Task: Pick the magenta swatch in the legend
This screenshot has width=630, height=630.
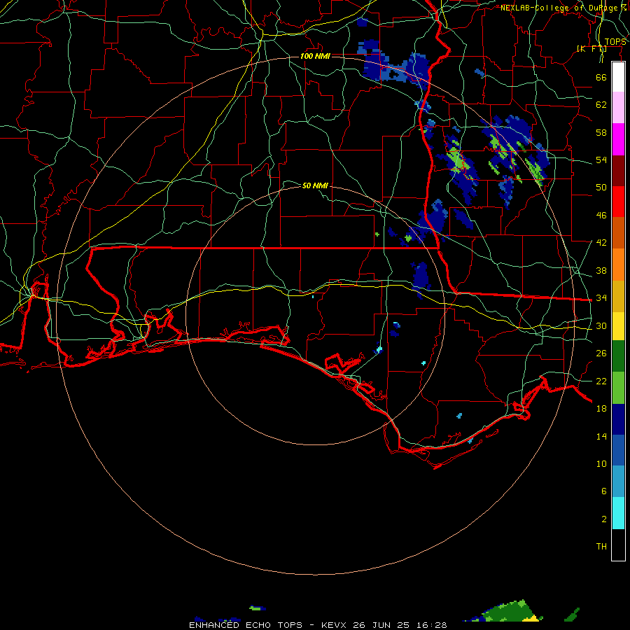Action: pyautogui.click(x=618, y=139)
